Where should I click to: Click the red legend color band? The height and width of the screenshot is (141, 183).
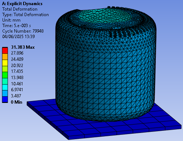point(5,51)
